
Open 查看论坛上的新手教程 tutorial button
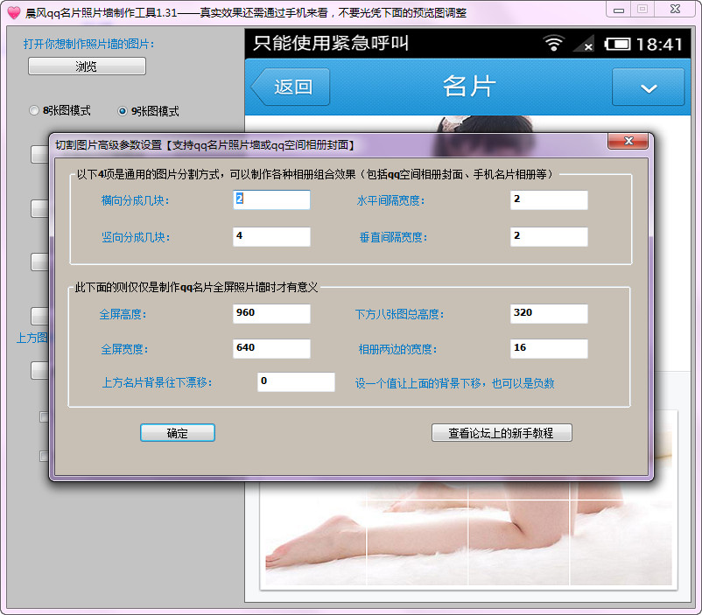pyautogui.click(x=502, y=433)
